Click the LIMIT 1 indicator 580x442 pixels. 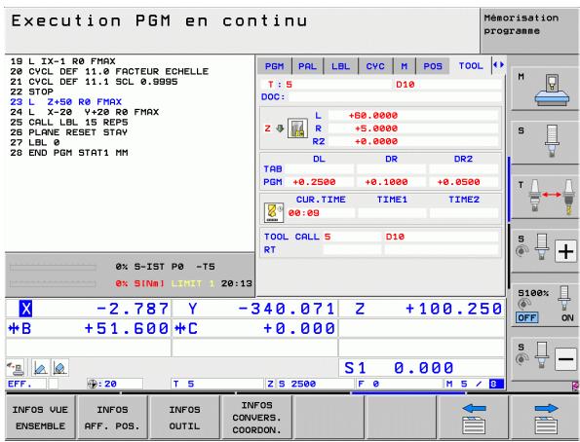(193, 283)
